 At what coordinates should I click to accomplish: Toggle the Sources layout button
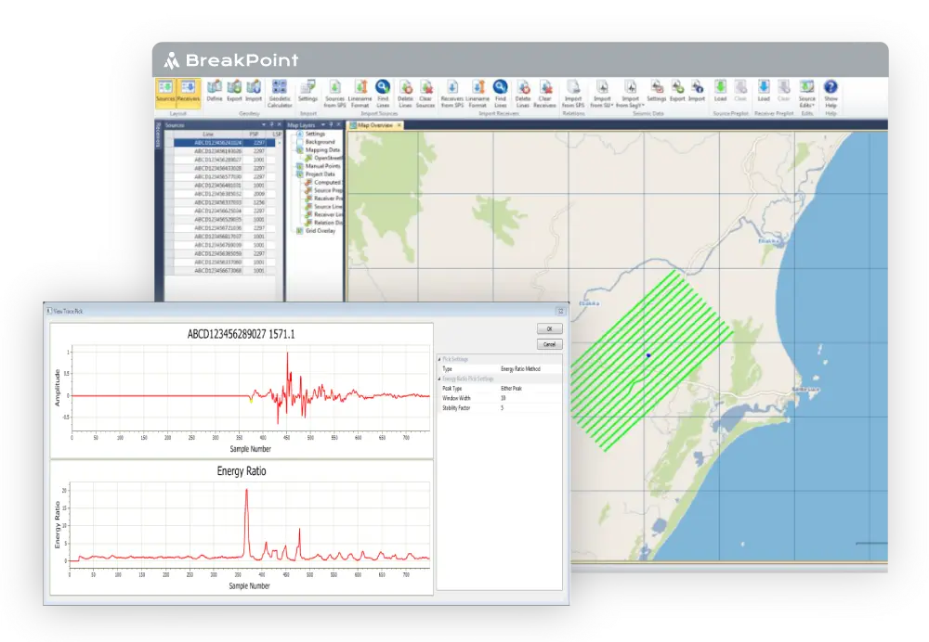tap(165, 92)
